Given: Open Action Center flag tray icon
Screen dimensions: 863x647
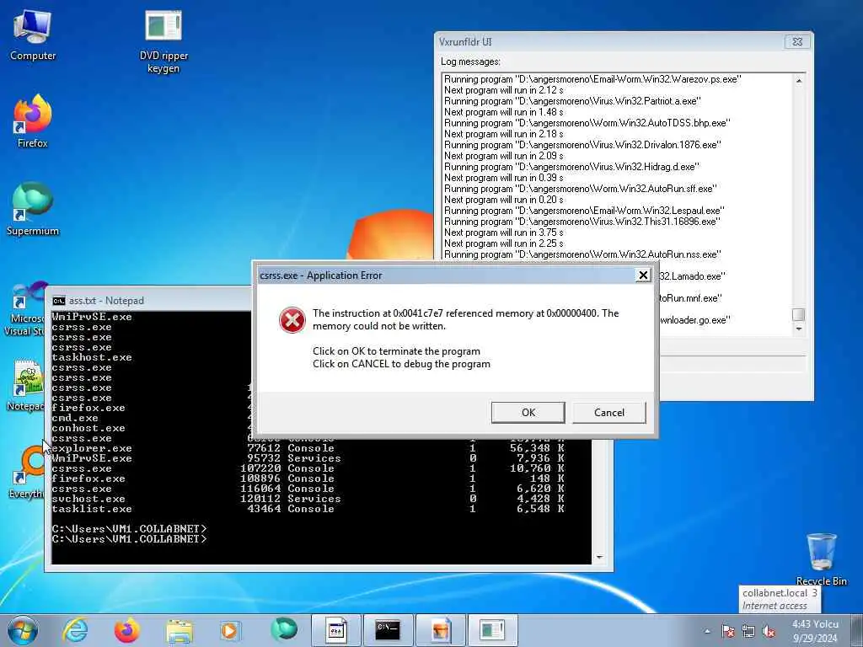Looking at the screenshot, I should [727, 631].
